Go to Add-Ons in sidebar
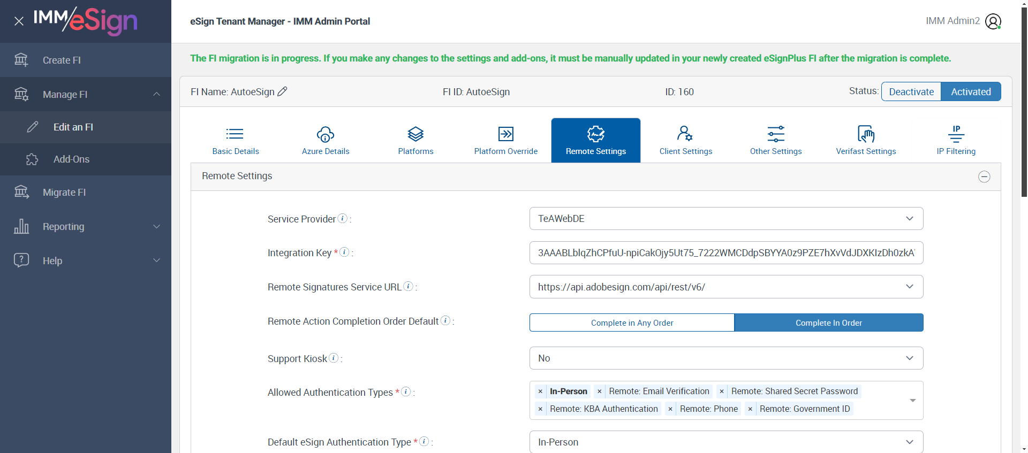 [71, 159]
